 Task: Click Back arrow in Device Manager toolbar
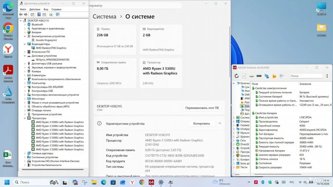pos(21,15)
